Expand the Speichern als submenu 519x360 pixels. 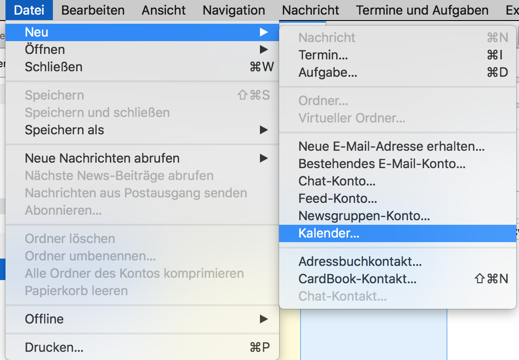(x=64, y=130)
